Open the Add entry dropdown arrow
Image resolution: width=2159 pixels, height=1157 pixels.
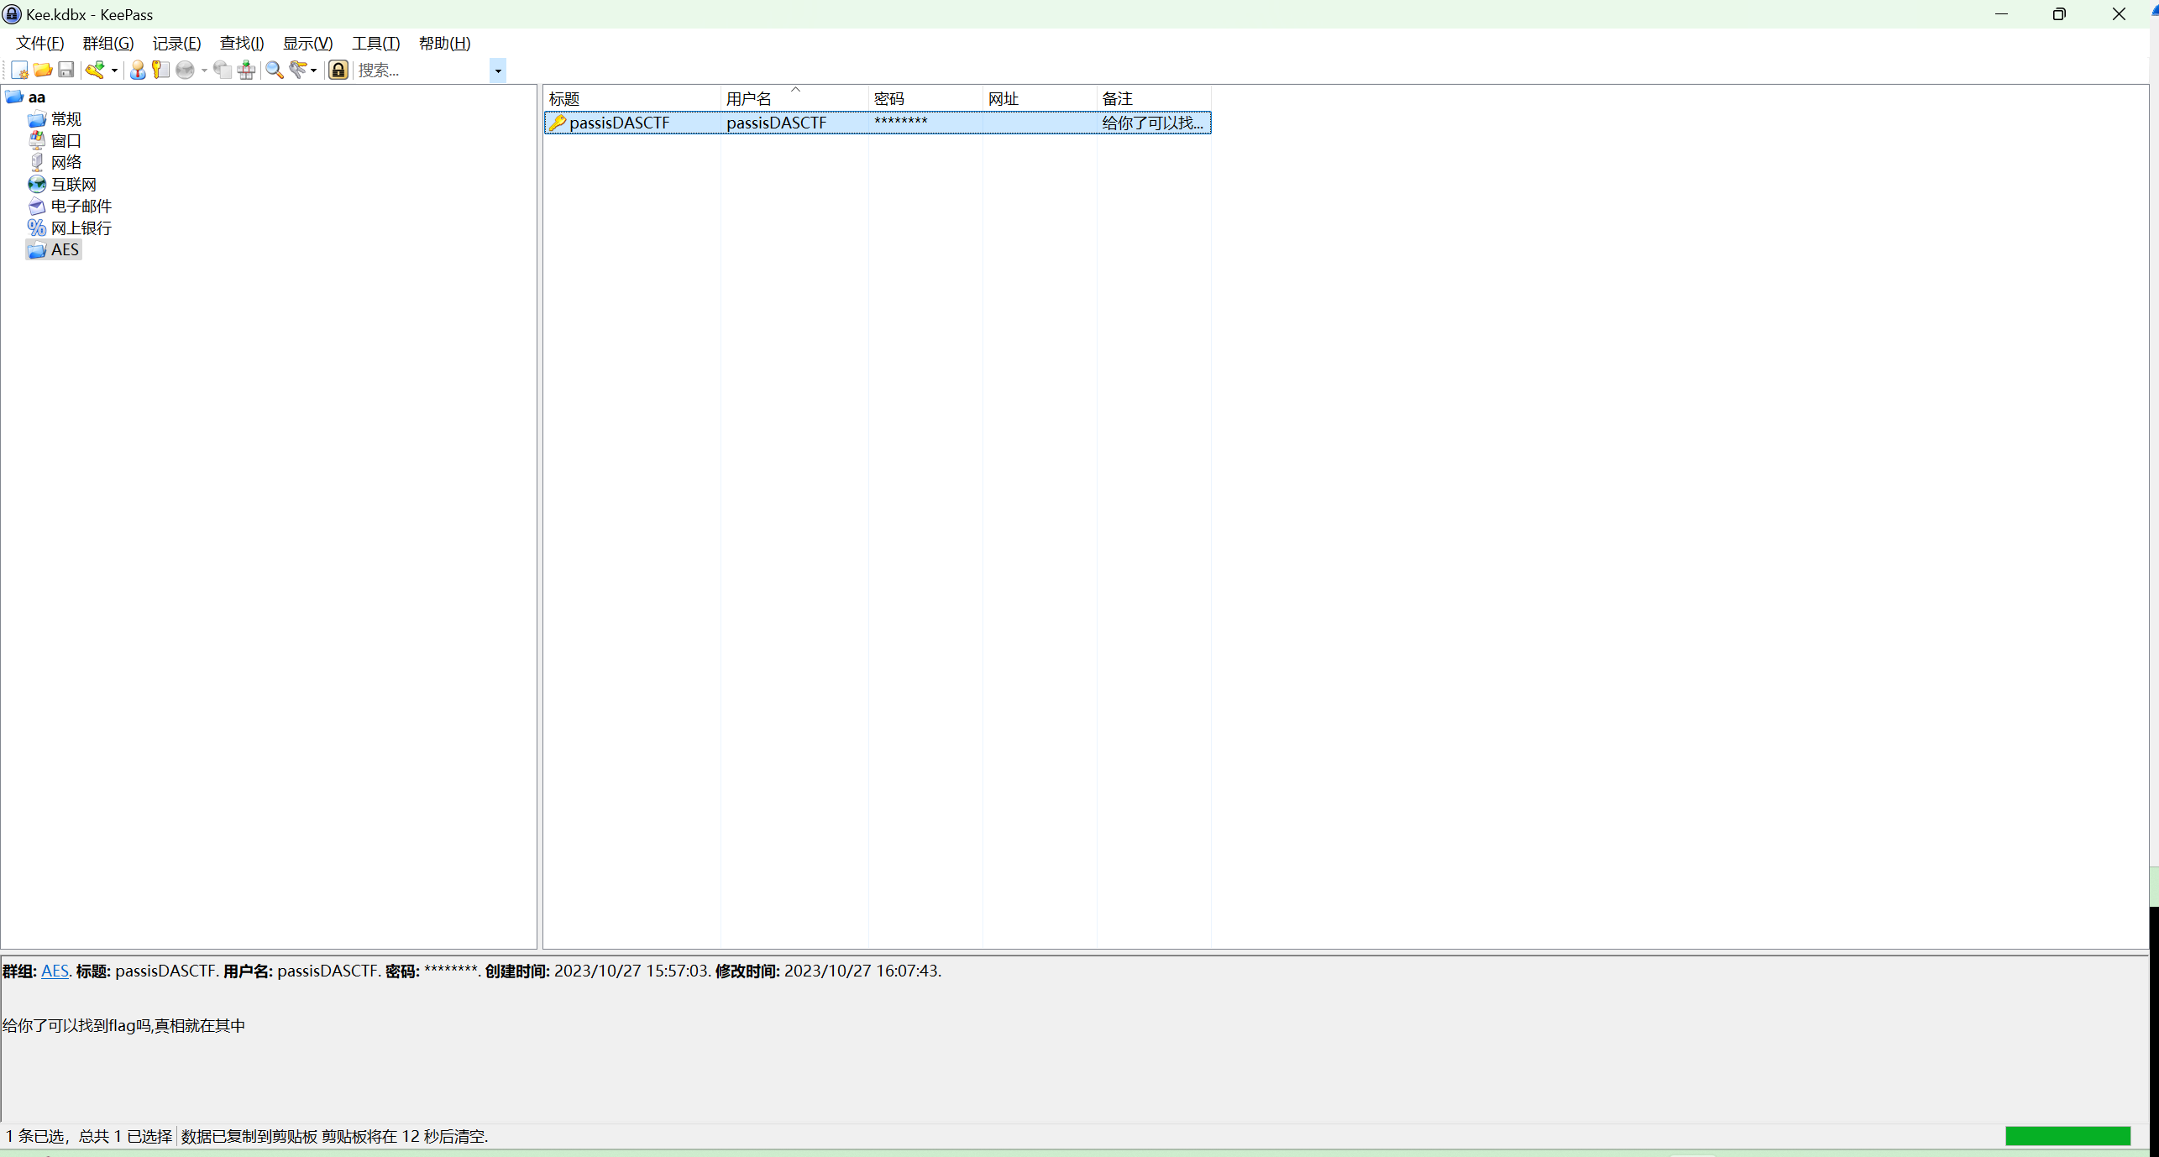[114, 71]
